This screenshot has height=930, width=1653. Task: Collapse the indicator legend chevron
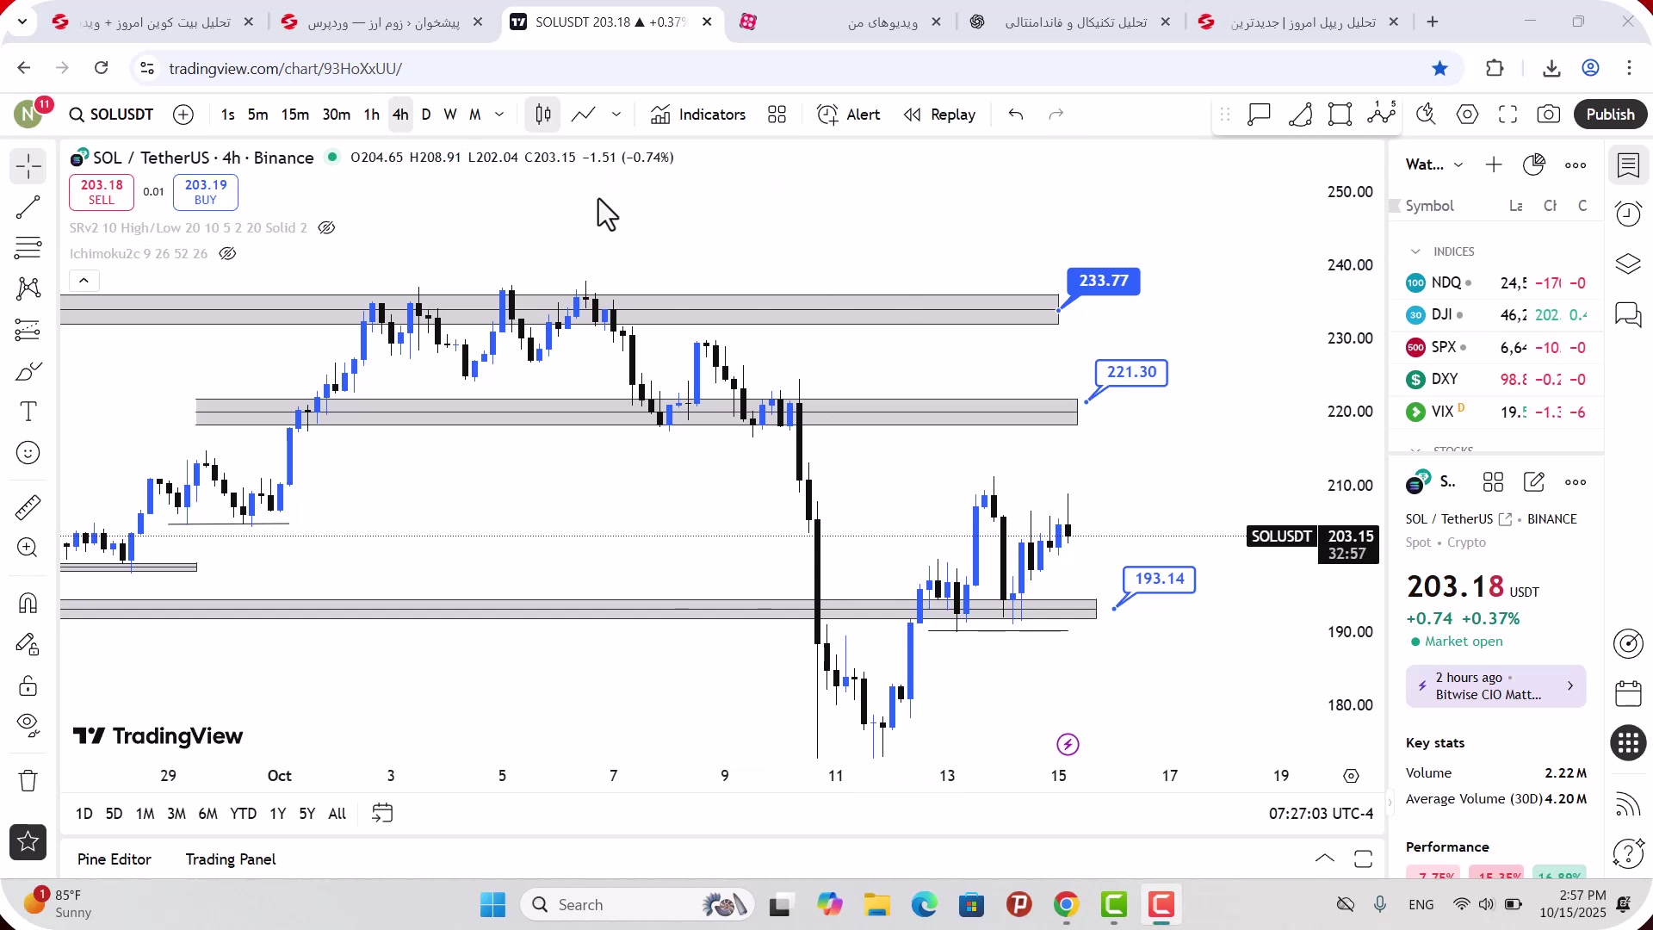84,281
